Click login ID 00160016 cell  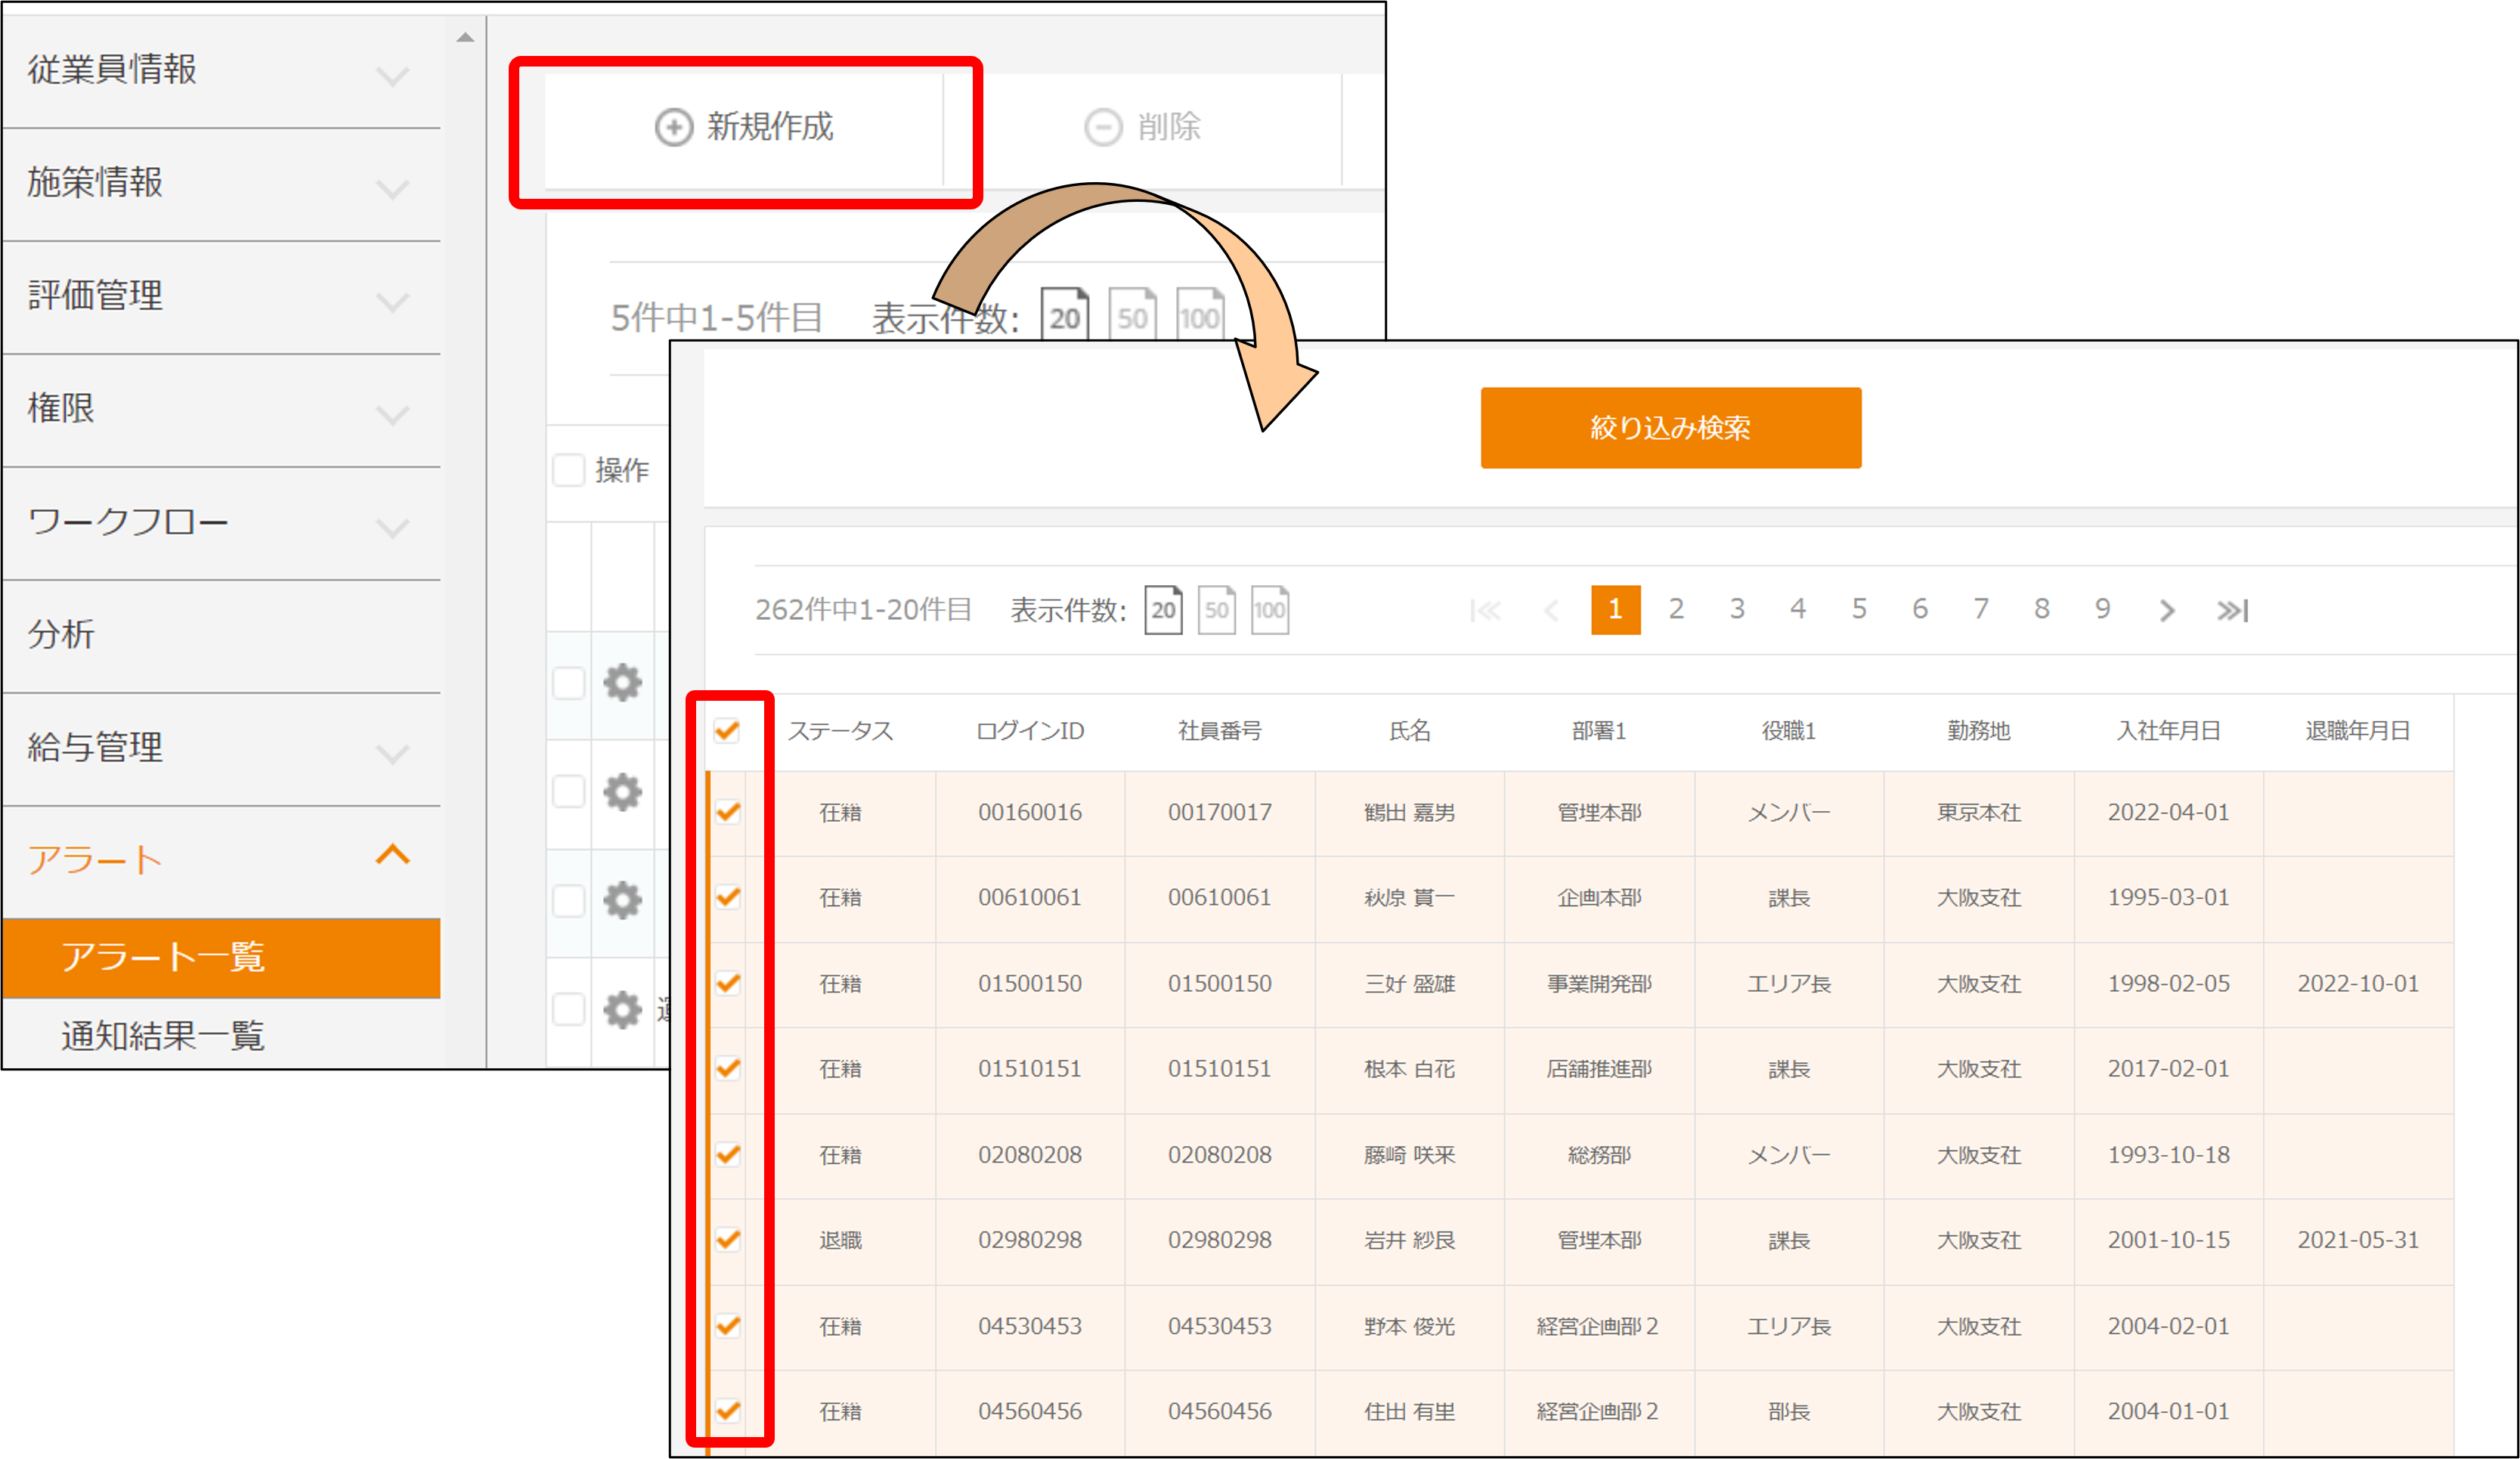[1030, 812]
